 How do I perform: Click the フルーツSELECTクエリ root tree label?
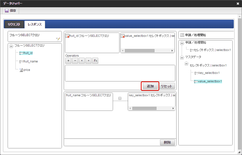(29, 46)
